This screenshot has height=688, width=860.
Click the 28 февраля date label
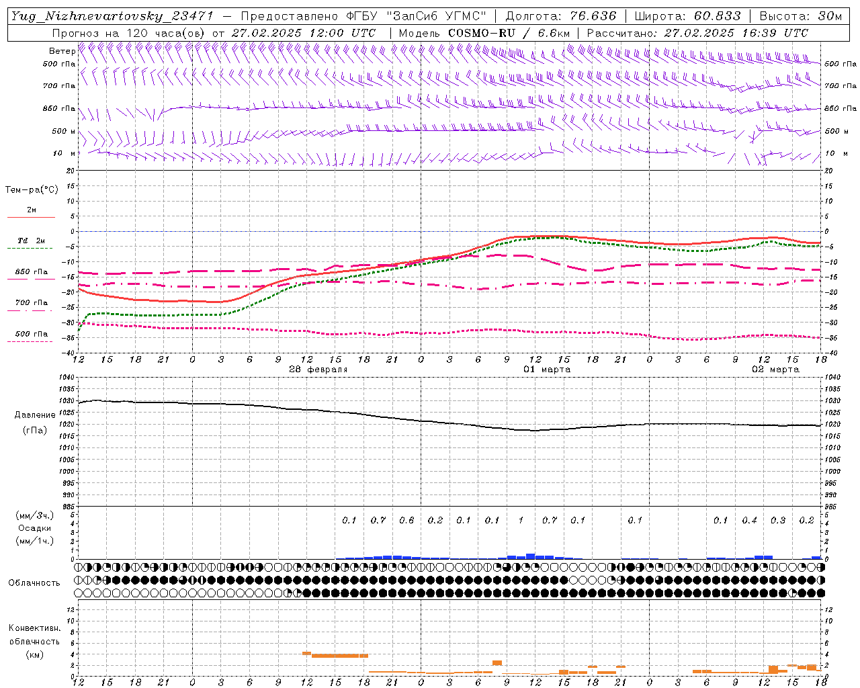(x=318, y=370)
